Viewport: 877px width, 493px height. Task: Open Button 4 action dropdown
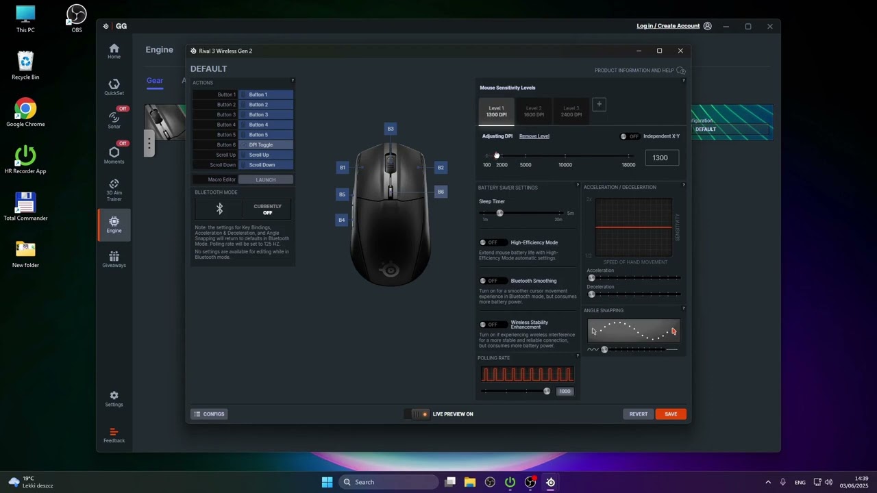coord(266,125)
